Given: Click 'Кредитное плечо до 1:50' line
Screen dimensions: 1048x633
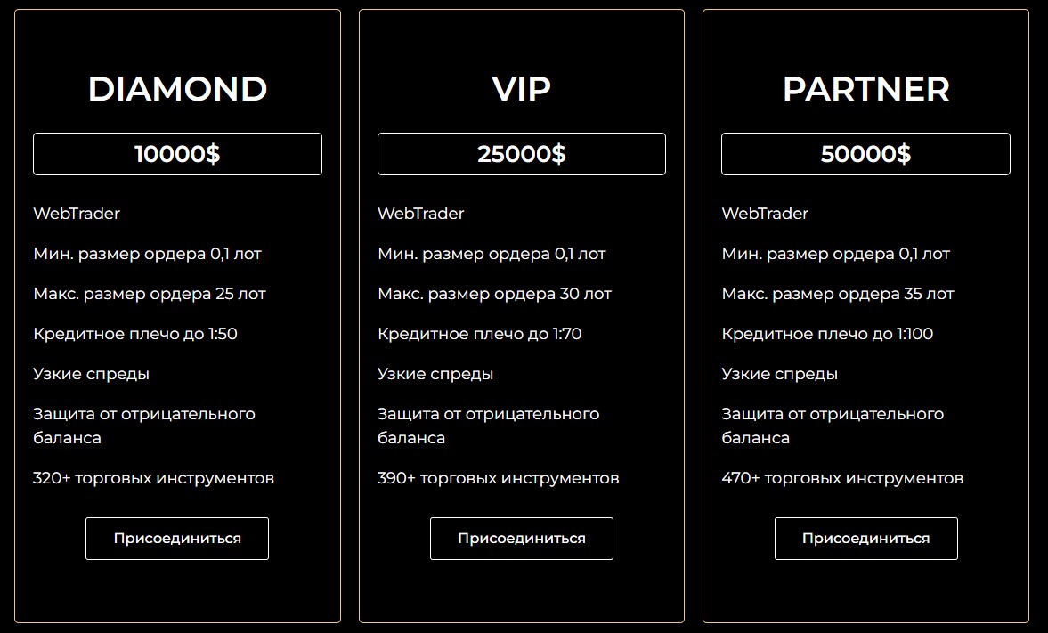Looking at the screenshot, I should (x=135, y=334).
